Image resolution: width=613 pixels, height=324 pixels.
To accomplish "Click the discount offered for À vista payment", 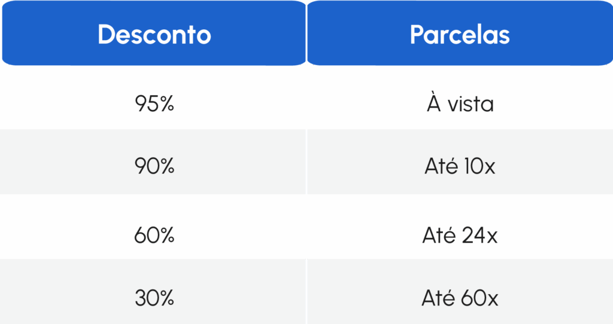I will coord(154,104).
